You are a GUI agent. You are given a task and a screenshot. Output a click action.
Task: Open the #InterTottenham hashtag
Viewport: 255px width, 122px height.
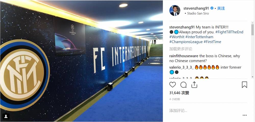tap(199, 37)
